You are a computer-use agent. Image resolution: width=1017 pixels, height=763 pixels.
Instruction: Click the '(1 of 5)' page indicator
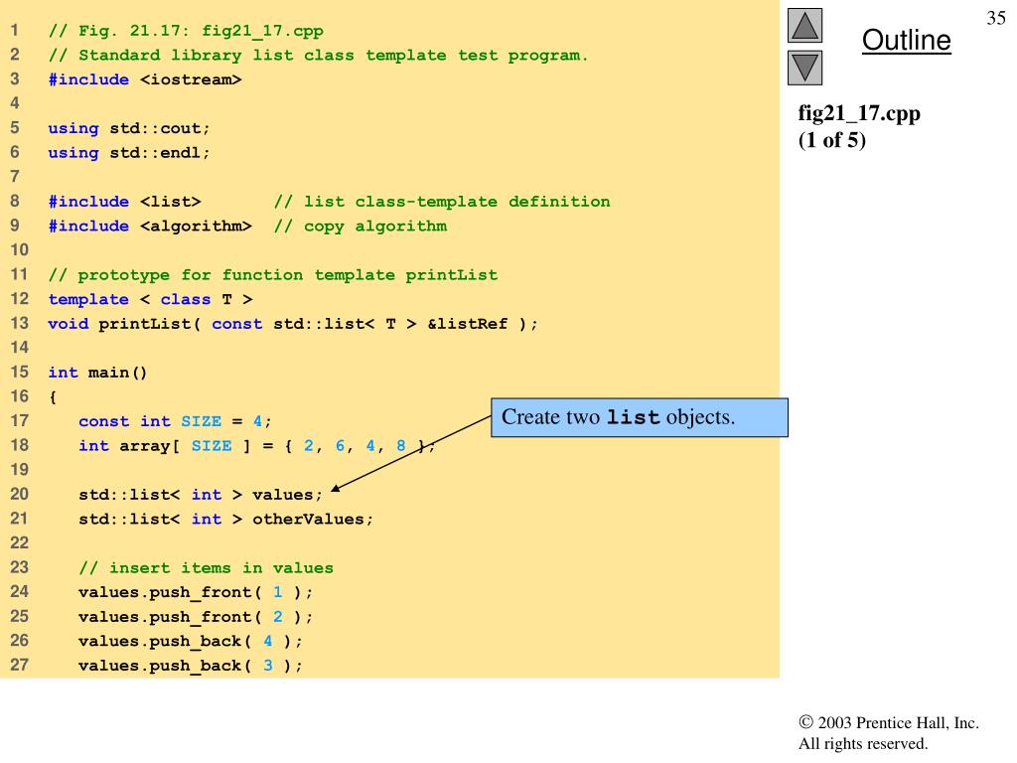tap(831, 140)
